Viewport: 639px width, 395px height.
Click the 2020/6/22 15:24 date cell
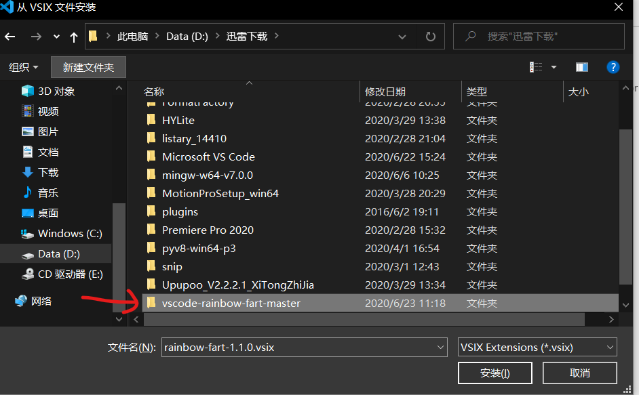[405, 157]
